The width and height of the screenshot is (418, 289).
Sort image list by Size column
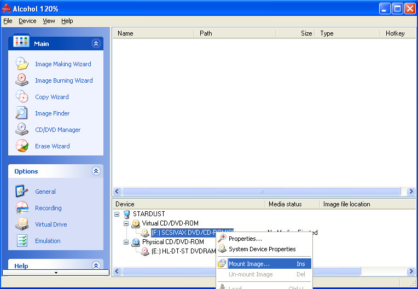tap(295, 33)
